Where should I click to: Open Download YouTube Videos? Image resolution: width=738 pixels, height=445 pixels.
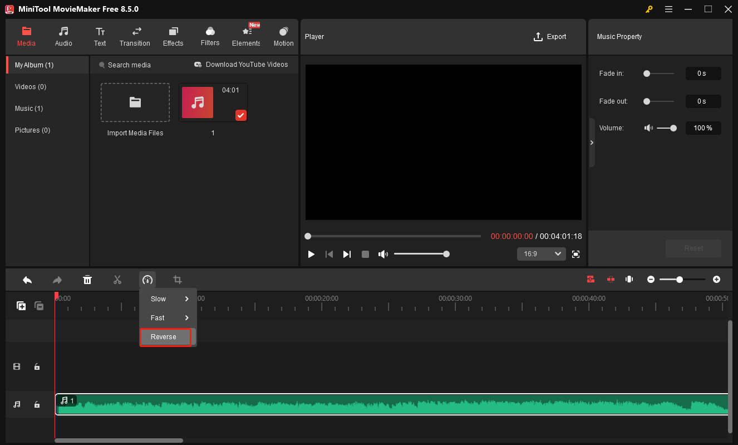click(x=241, y=64)
